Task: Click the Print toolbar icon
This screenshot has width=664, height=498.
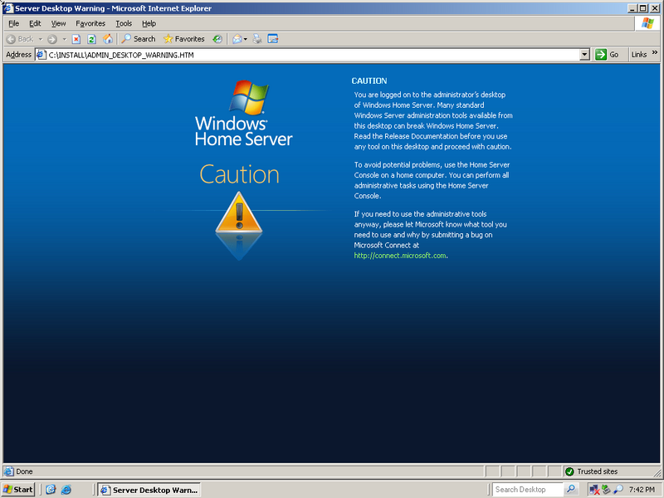Action: pos(257,39)
